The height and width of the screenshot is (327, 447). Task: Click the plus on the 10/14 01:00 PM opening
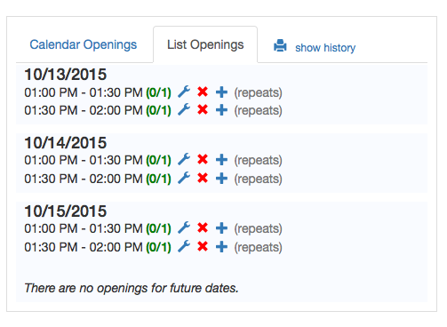[221, 160]
